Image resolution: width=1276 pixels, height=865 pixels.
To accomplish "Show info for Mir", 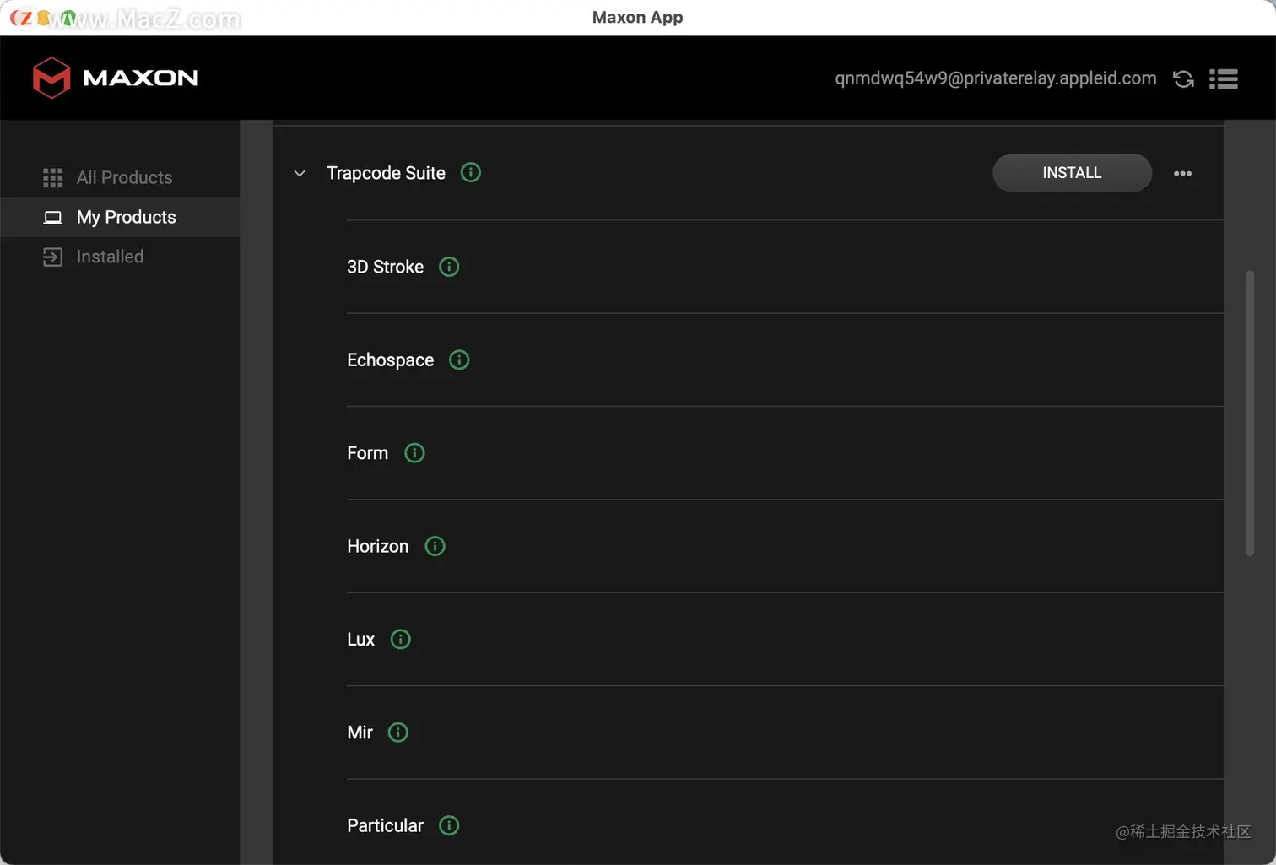I will coord(398,733).
